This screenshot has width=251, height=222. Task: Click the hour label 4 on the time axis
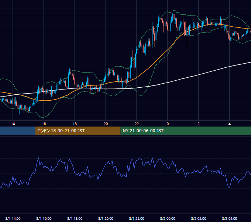pos(230,124)
